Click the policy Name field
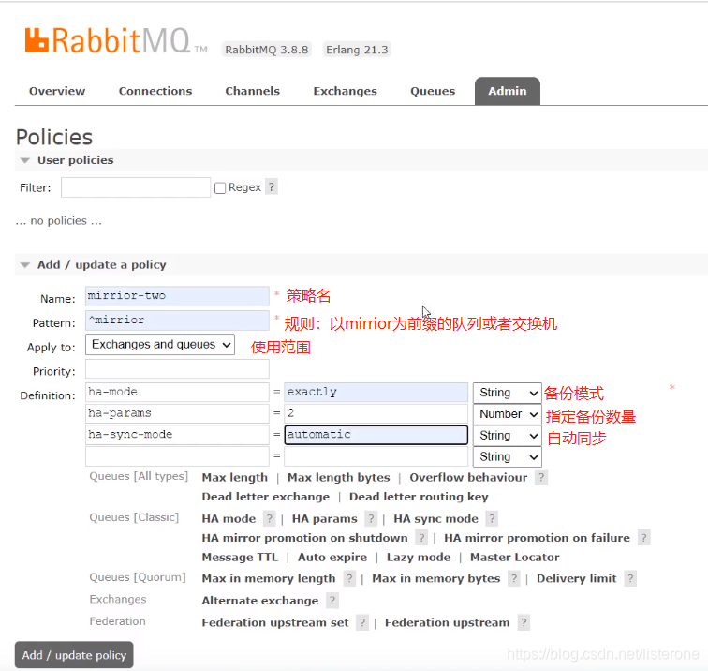Viewport: 708px width, 671px height. coord(177,296)
